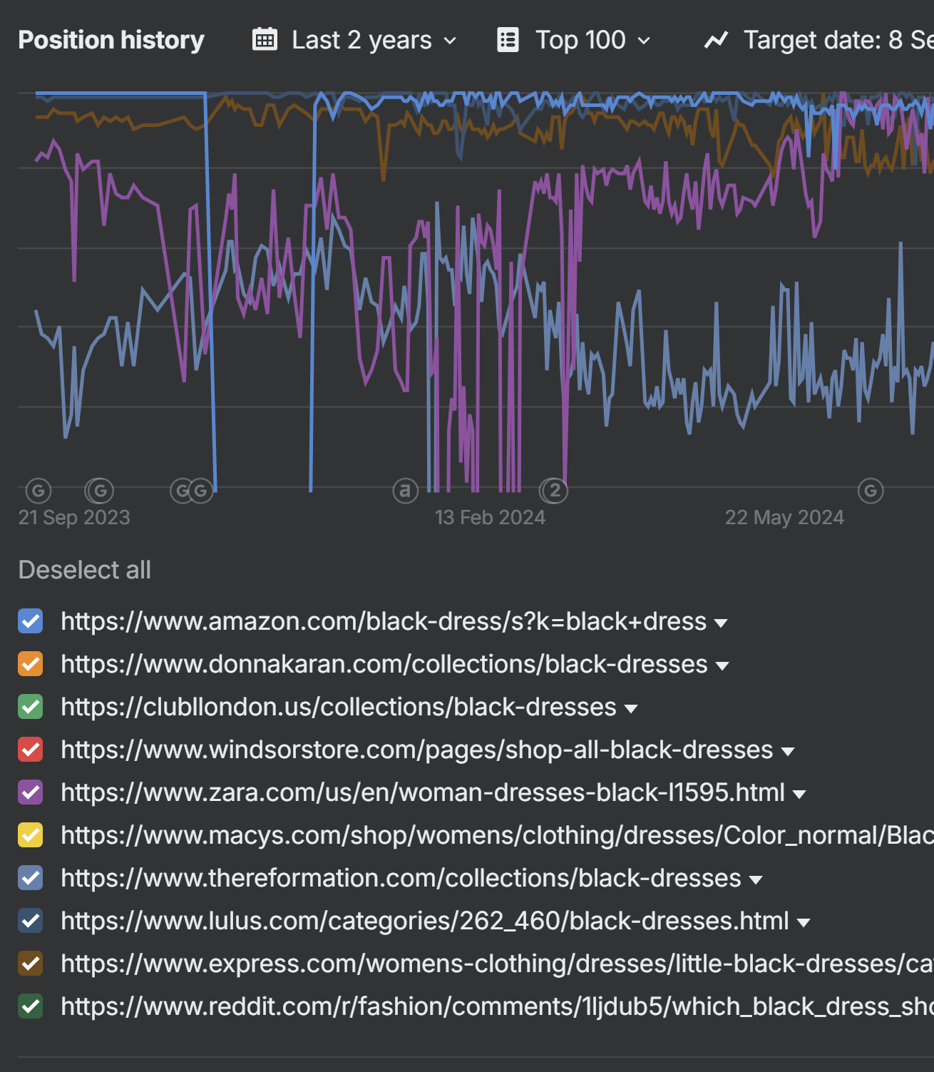
Task: Toggle the reddit.com fashion thread checkbox
Action: click(x=31, y=1006)
